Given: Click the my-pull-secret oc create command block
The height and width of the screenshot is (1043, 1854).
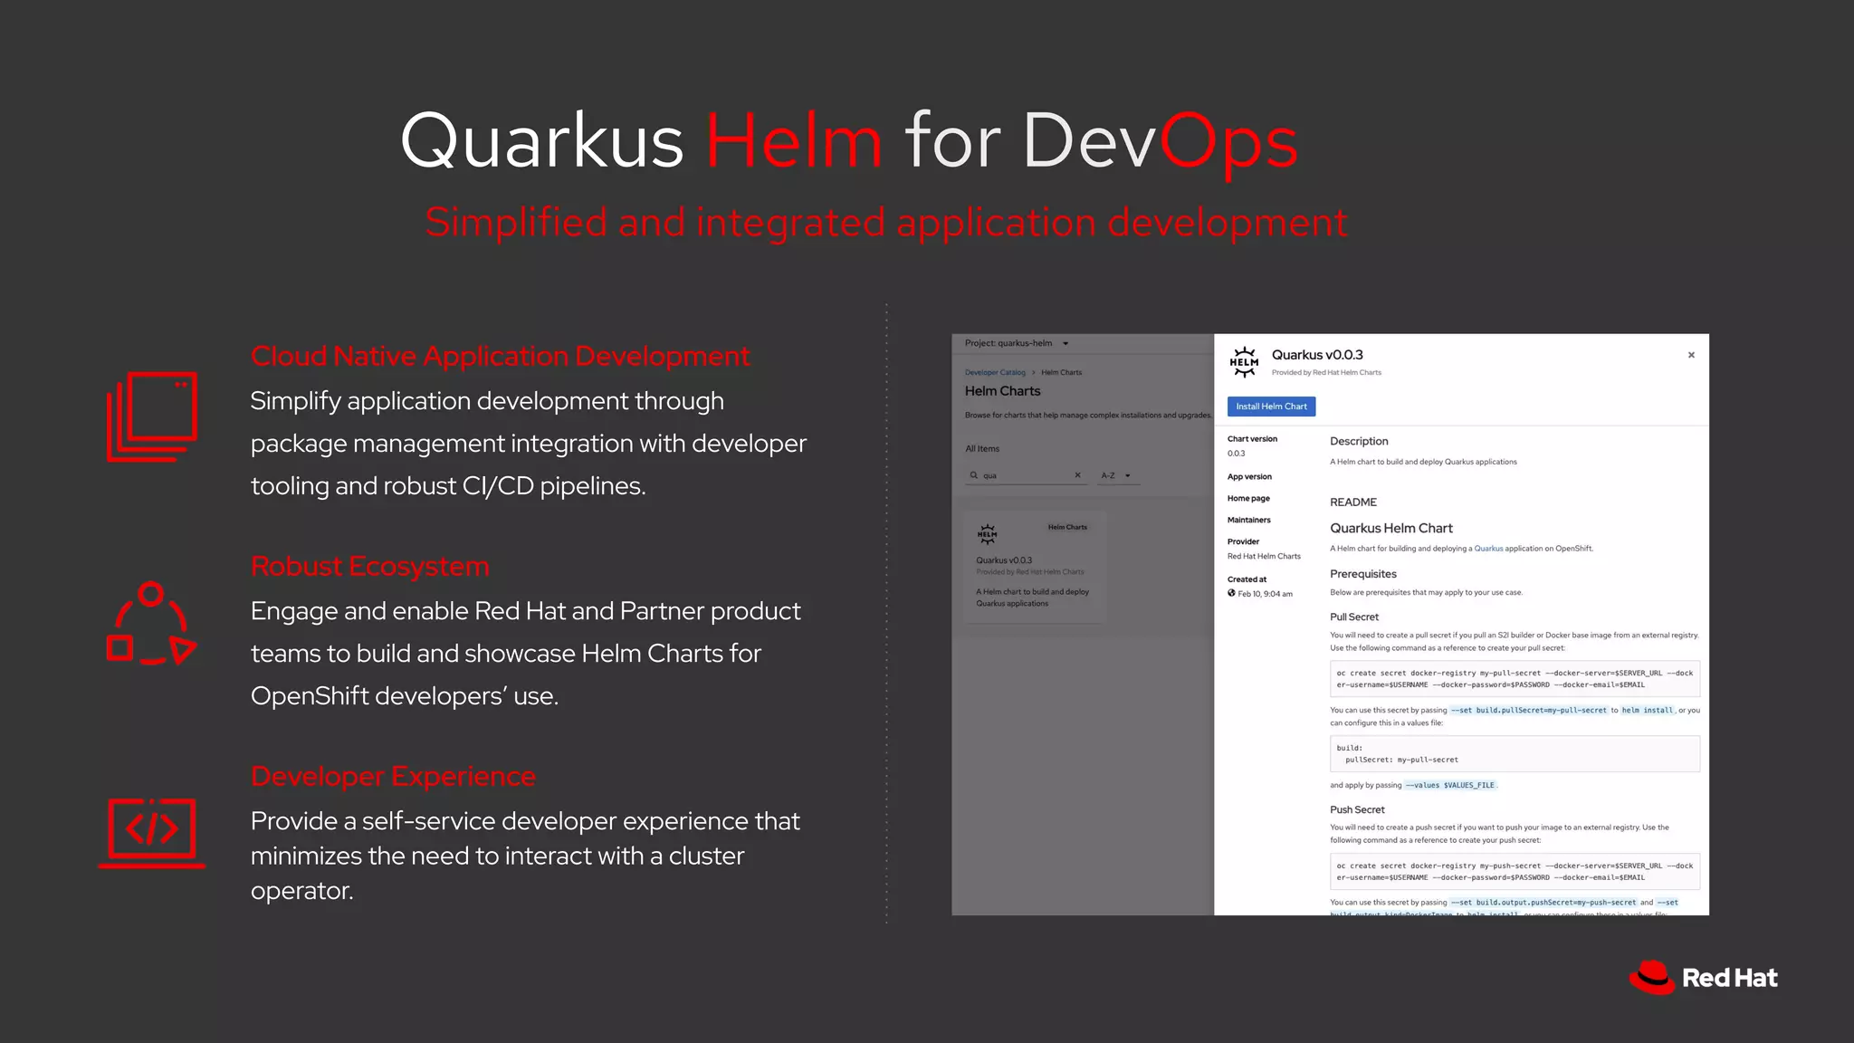Looking at the screenshot, I should coord(1515,679).
